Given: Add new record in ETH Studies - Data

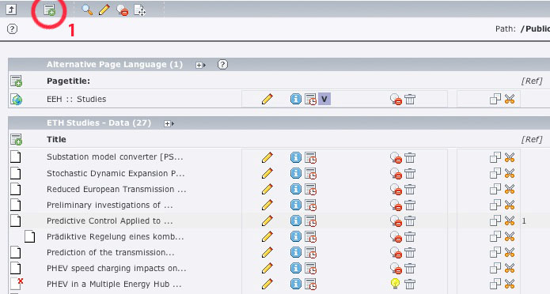Looking at the screenshot, I should pyautogui.click(x=16, y=139).
